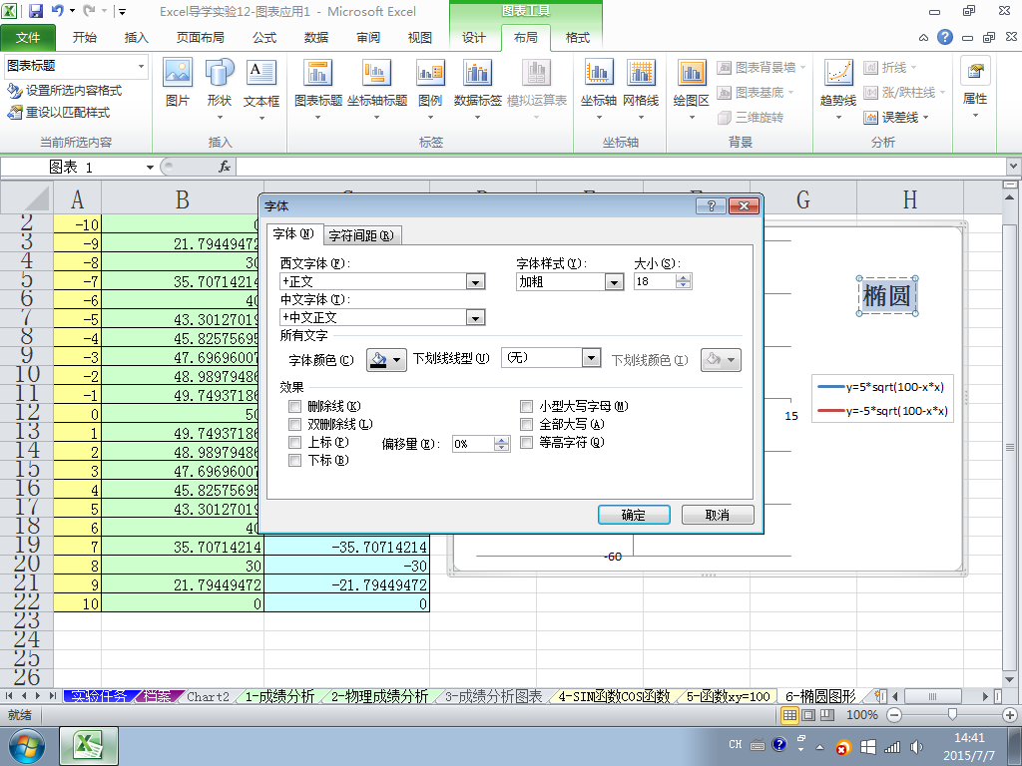Open Gridlines (网格线) options

tap(641, 89)
